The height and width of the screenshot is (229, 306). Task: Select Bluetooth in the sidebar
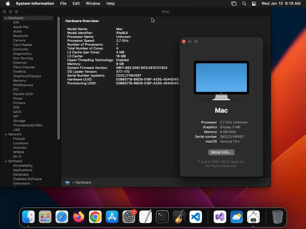(21, 36)
